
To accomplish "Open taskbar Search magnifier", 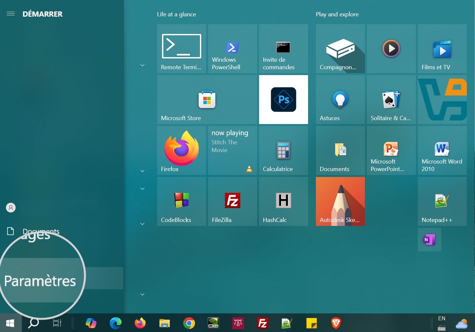I will point(34,323).
